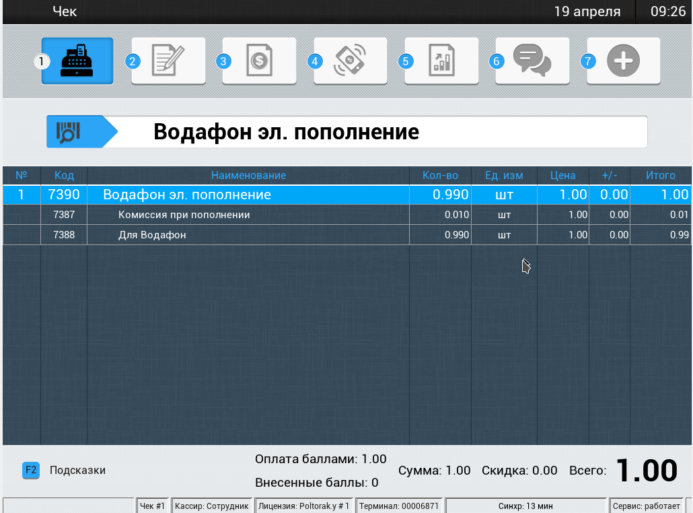Click the Подсказки hints label
693x513 pixels.
(x=78, y=470)
